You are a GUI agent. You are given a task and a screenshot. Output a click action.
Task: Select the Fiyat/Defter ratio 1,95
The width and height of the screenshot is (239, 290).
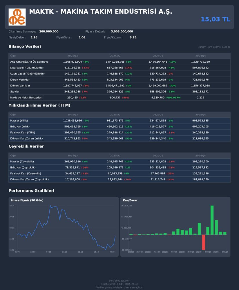[x=34, y=37]
